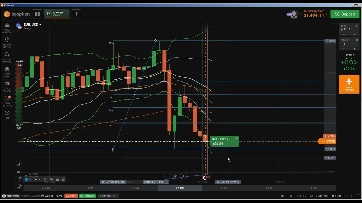This screenshot has width=362, height=203.
Task: Open the drawing color dropdown arrow
Action: 30,179
